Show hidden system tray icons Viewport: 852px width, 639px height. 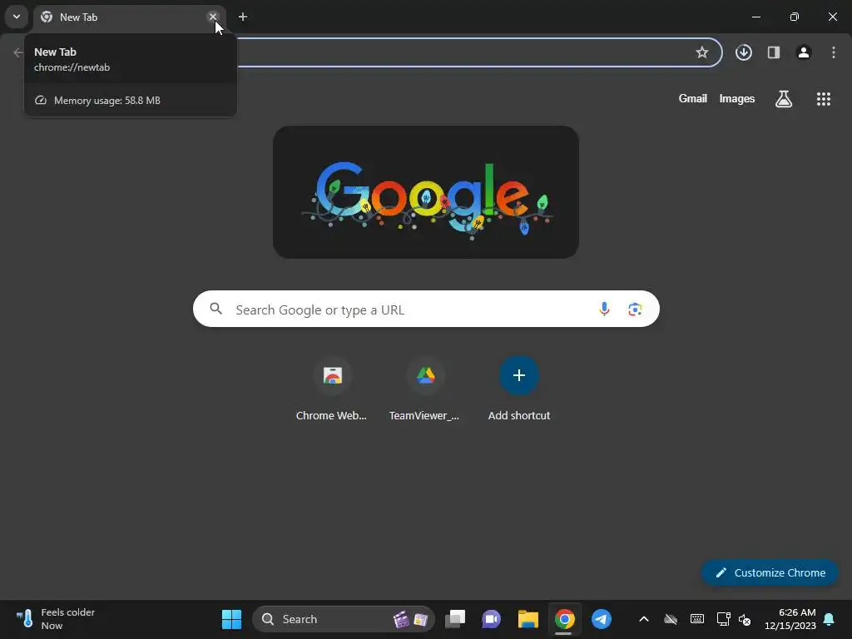(x=644, y=619)
